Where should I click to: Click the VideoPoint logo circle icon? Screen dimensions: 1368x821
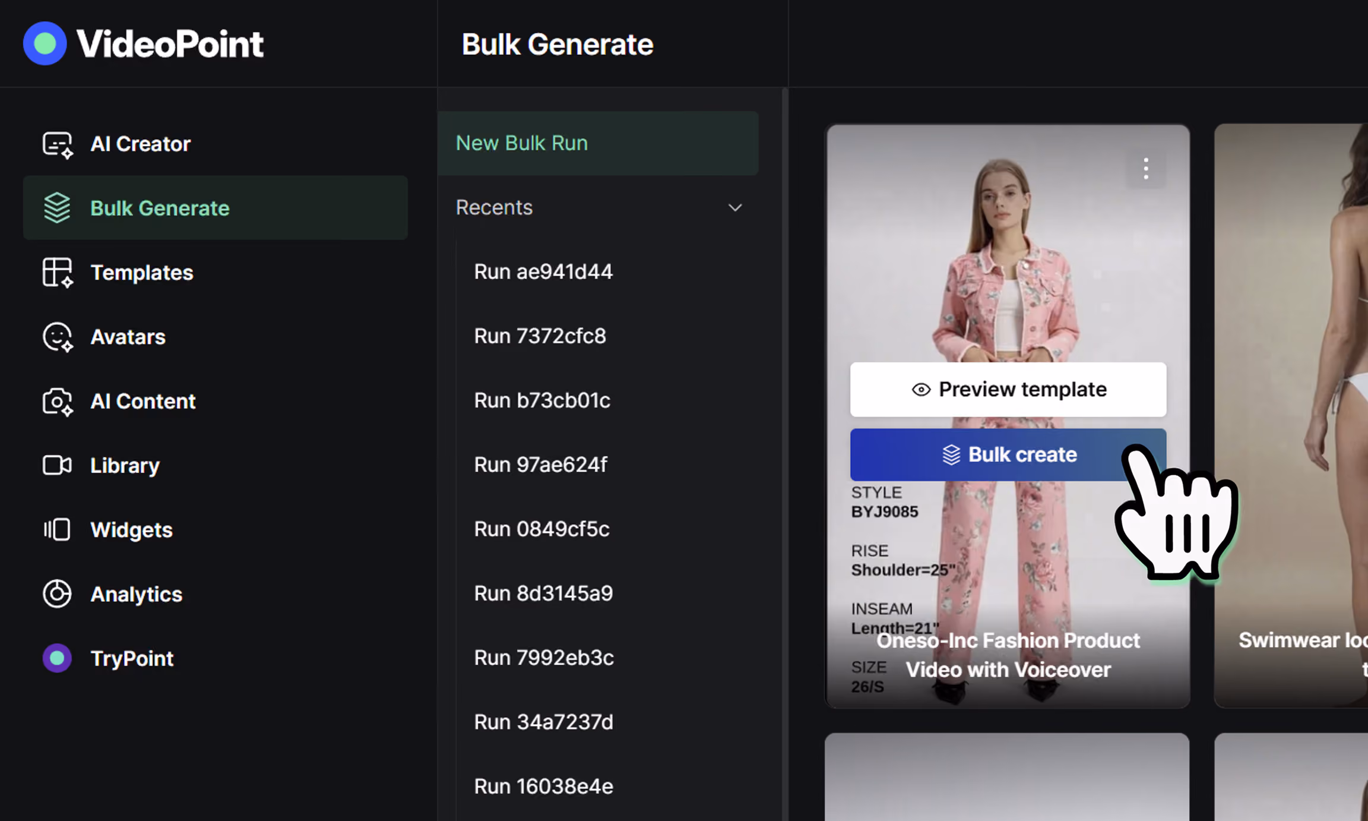[45, 43]
